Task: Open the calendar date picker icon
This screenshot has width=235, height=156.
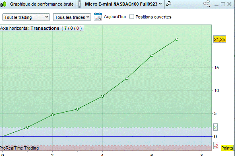Action: (98, 16)
